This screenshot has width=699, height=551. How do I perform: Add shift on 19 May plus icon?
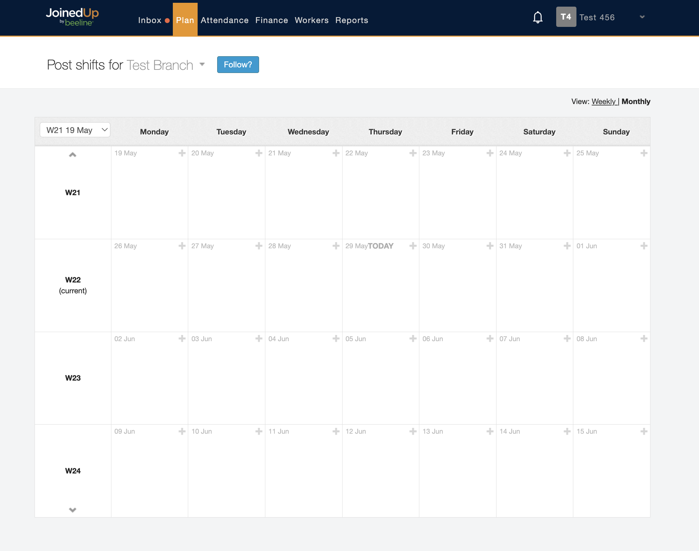(x=182, y=153)
